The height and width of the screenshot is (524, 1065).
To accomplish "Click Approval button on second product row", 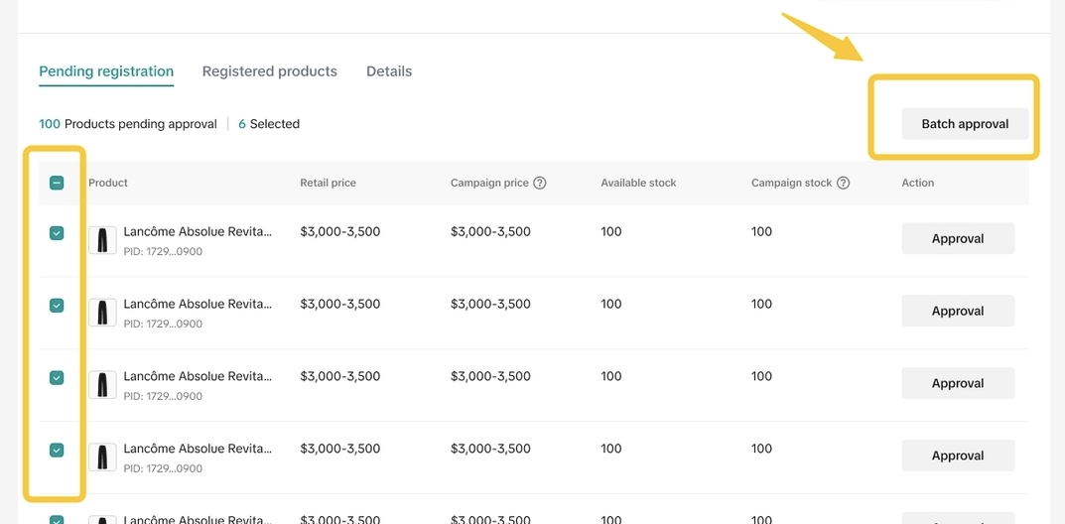I will 957,311.
